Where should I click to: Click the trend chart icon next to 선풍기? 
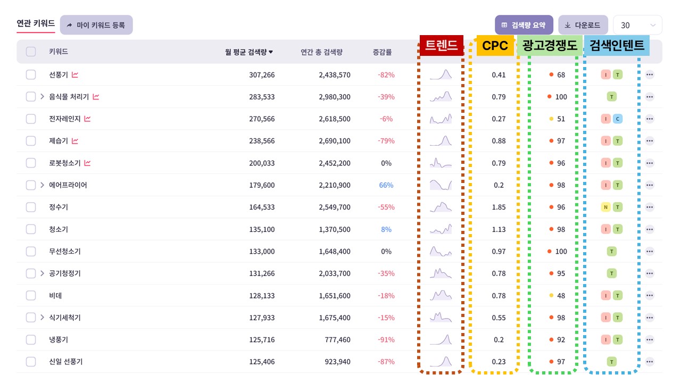point(75,74)
